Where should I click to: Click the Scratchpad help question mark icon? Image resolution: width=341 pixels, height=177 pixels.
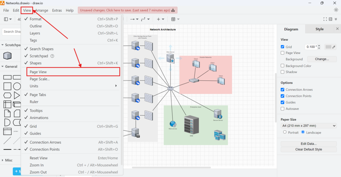pos(52,56)
